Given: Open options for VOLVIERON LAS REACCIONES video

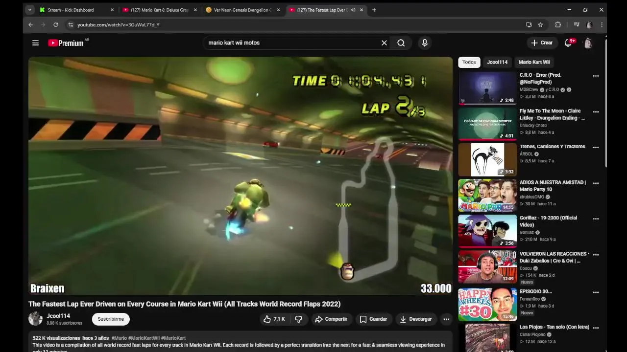Looking at the screenshot, I should coord(596,255).
